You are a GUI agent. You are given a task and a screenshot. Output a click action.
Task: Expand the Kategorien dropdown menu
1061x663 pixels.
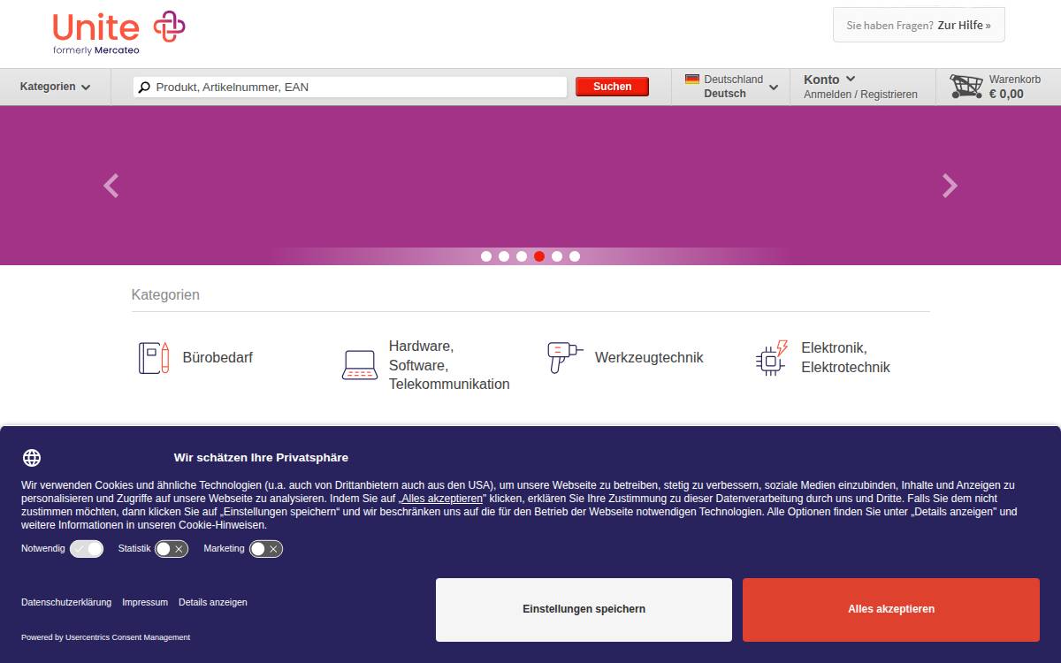tap(56, 87)
